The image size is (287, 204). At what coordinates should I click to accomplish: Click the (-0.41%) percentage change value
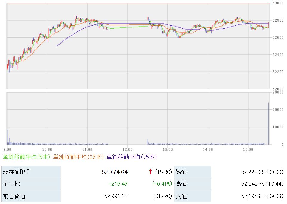point(162,184)
